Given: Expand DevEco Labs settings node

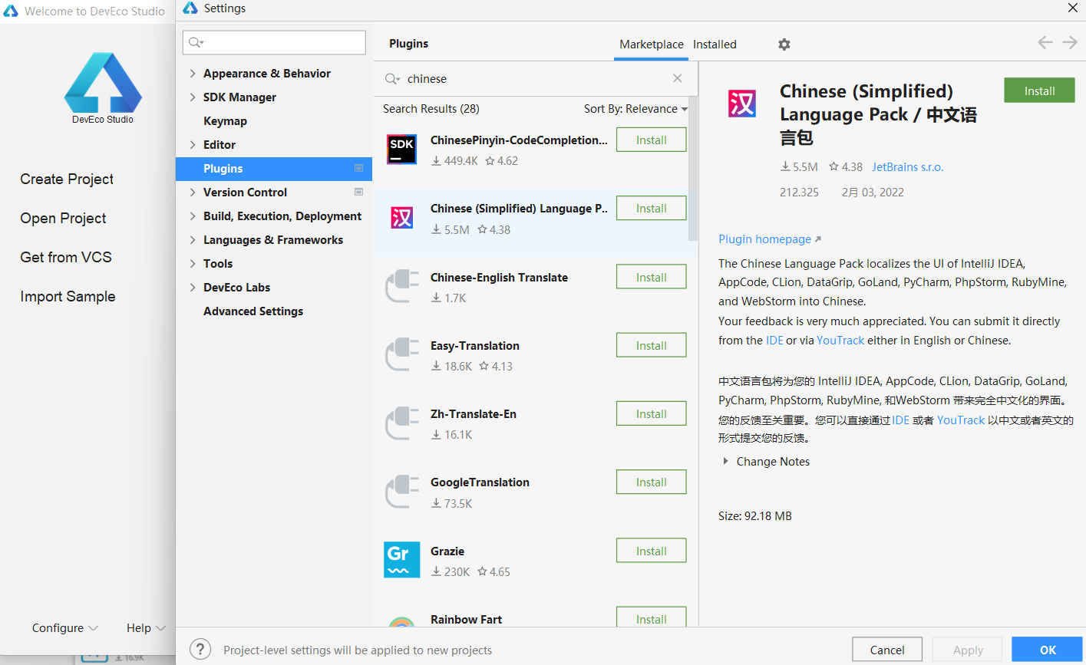Looking at the screenshot, I should 193,288.
